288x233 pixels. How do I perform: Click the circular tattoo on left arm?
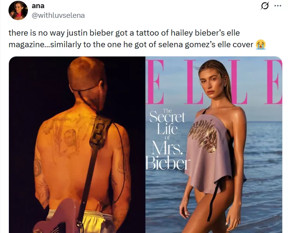pos(38,167)
